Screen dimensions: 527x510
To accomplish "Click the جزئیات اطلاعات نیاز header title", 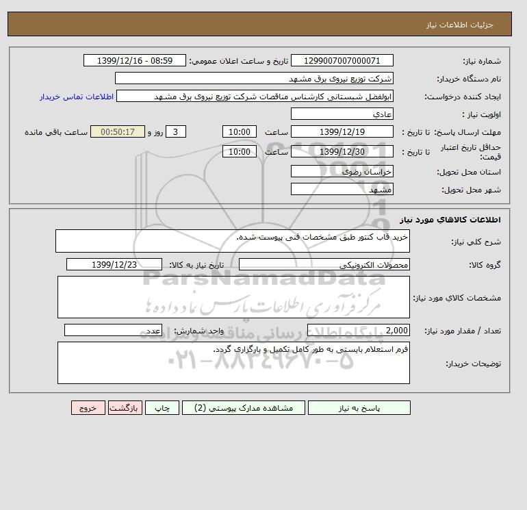I will tap(459, 25).
